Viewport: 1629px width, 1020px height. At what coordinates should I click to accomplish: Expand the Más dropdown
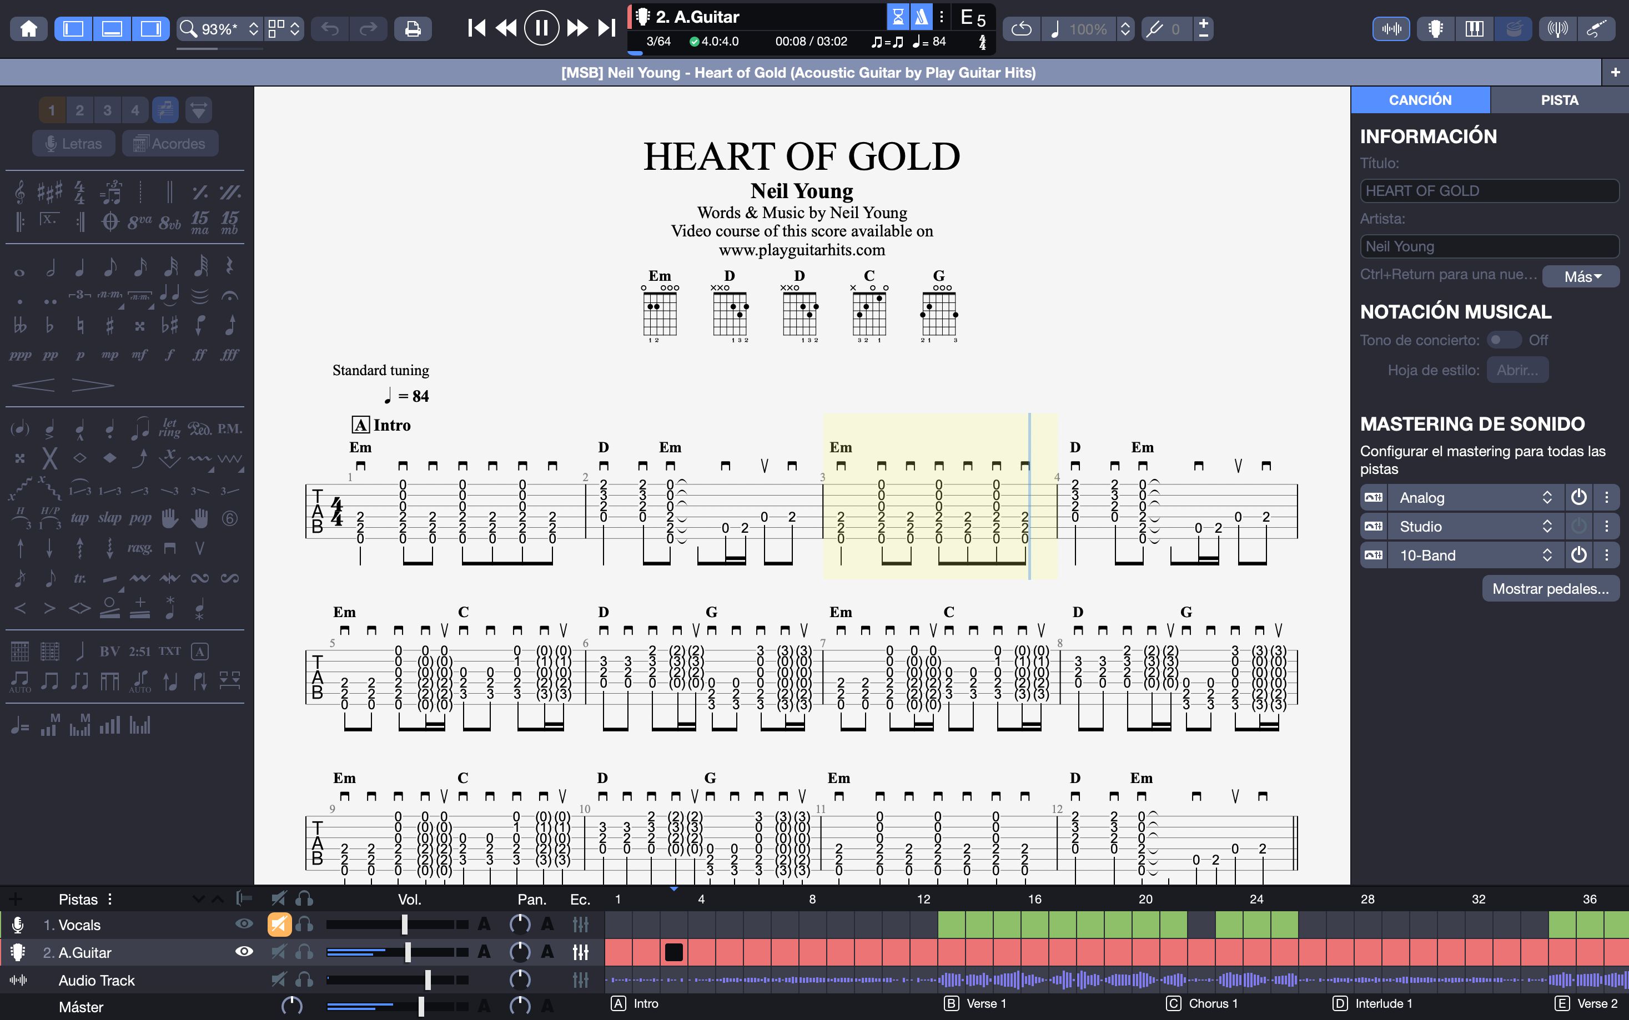1582,276
